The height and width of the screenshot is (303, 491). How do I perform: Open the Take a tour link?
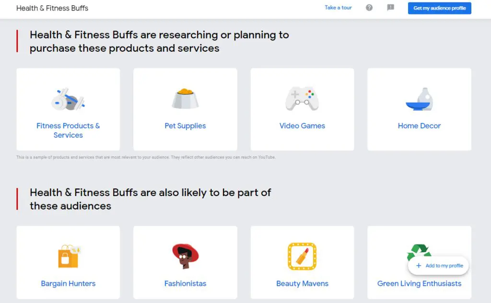pos(338,8)
